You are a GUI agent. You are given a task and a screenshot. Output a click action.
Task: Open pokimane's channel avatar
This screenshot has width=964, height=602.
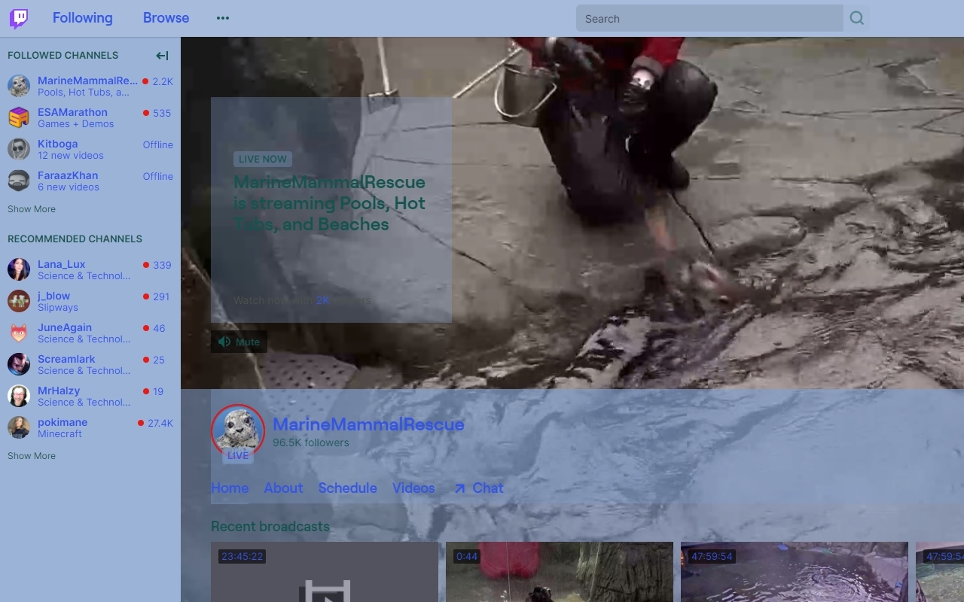click(19, 427)
